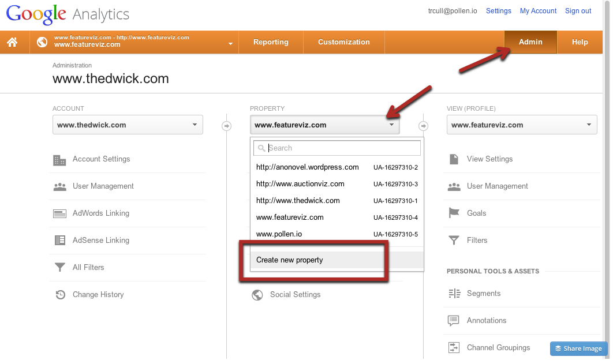
Task: Open the Settings link at top
Action: click(x=499, y=11)
